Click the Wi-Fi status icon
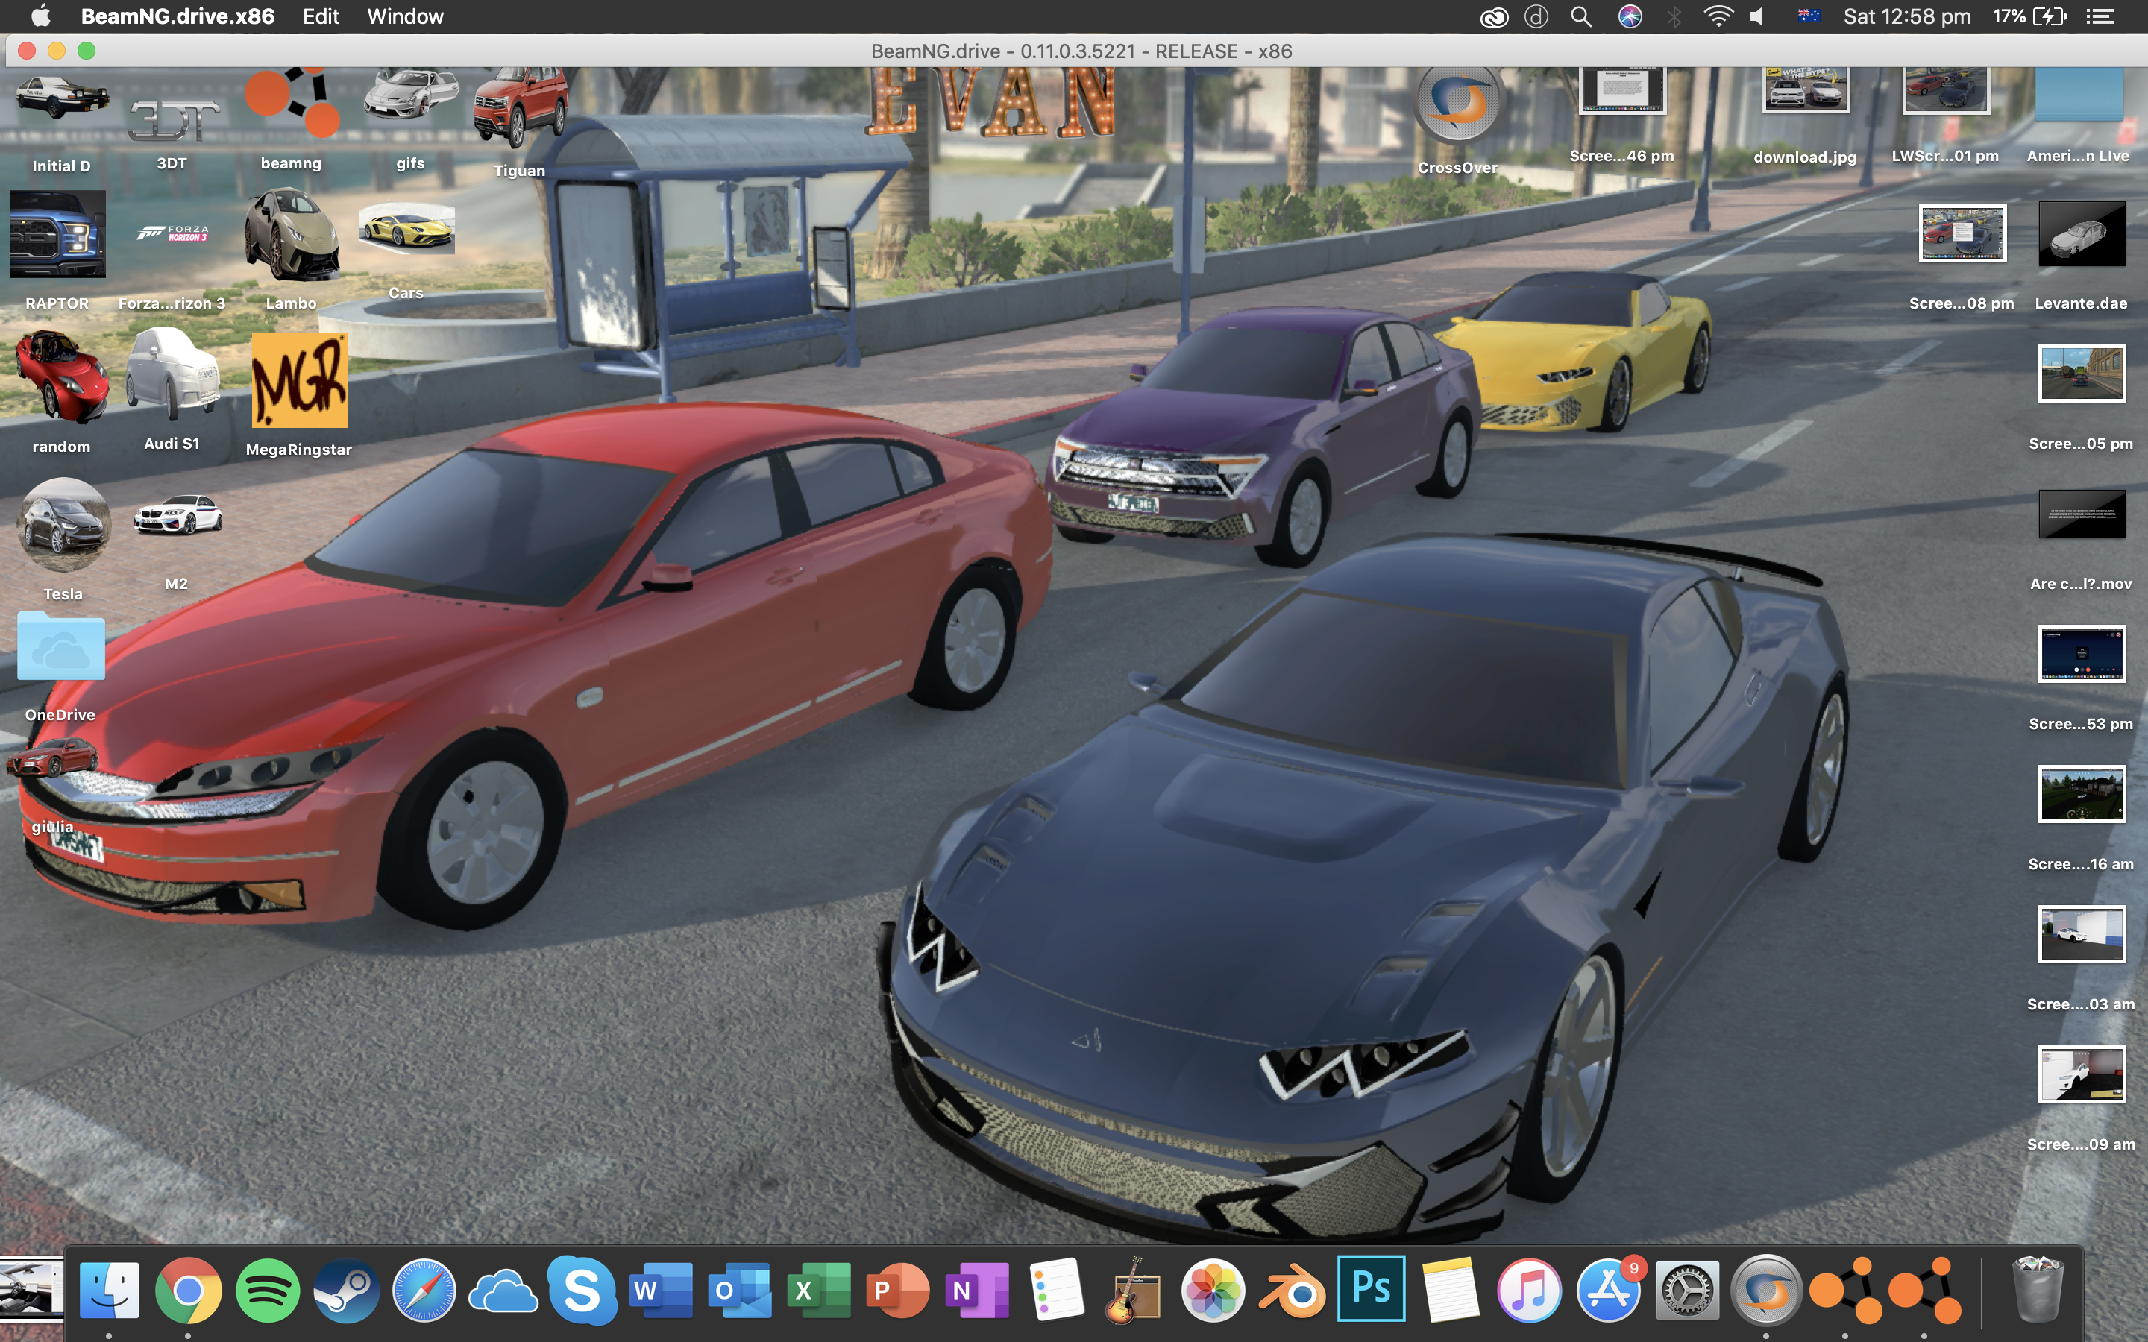Viewport: 2148px width, 1342px height. point(1718,17)
